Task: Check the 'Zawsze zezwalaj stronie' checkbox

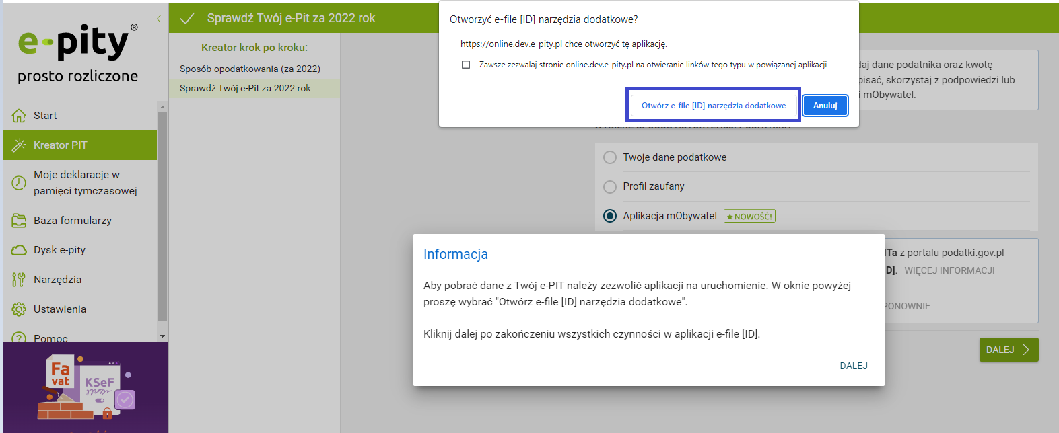Action: [x=466, y=65]
